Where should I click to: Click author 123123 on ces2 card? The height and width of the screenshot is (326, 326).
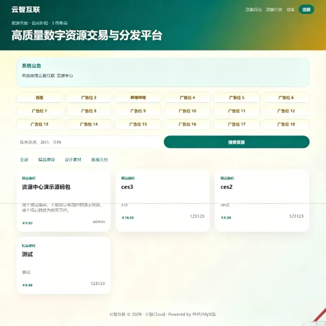point(296,216)
